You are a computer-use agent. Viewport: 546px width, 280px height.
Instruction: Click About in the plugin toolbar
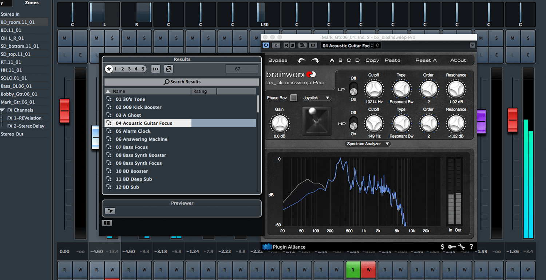pyautogui.click(x=458, y=60)
